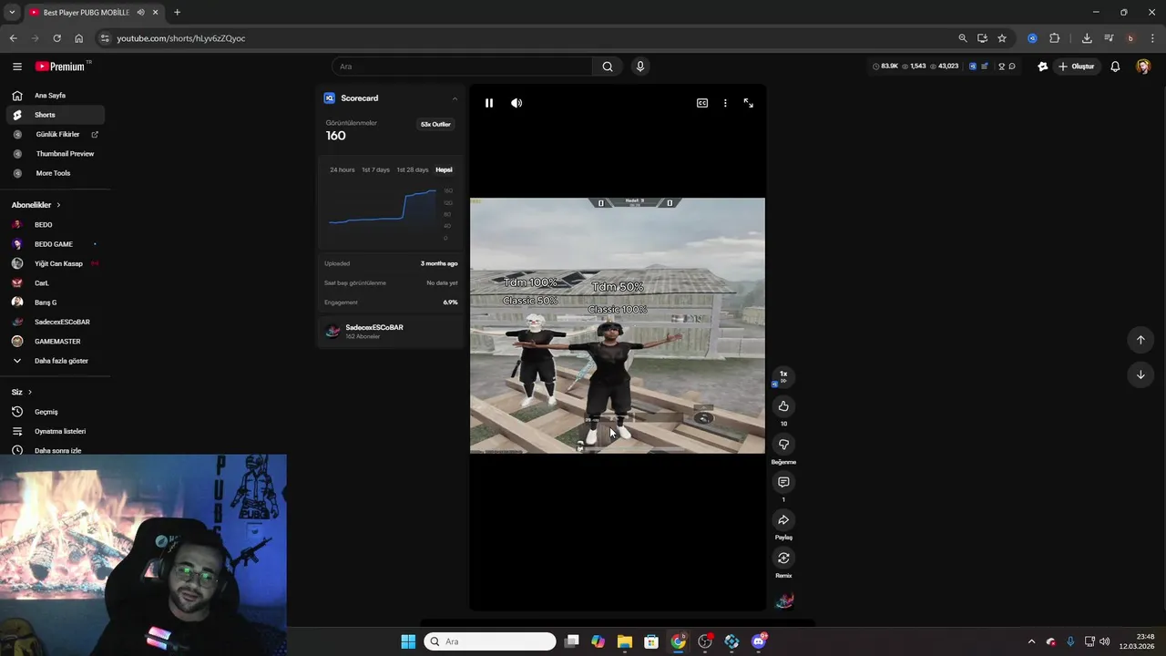The image size is (1166, 656).
Task: Open the Yiğit Can Kasap channel
Action: point(56,263)
